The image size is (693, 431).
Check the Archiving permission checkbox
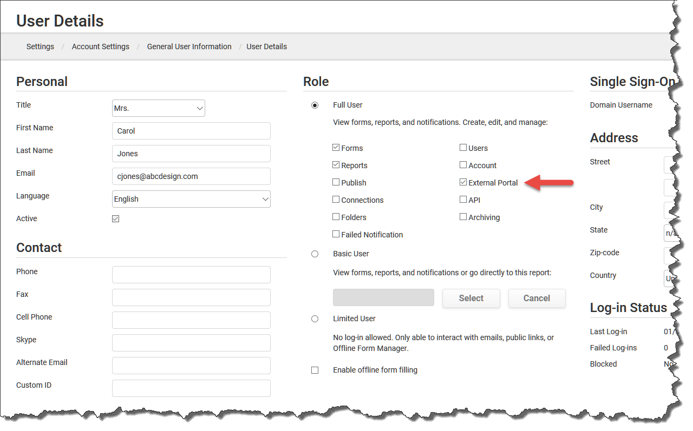(463, 217)
